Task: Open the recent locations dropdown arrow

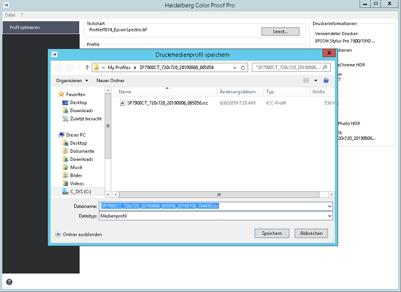Action: [x=79, y=68]
